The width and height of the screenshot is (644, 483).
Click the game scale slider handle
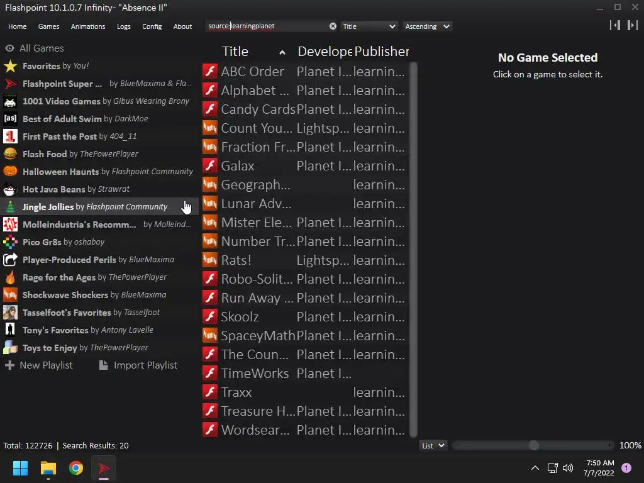coord(533,446)
